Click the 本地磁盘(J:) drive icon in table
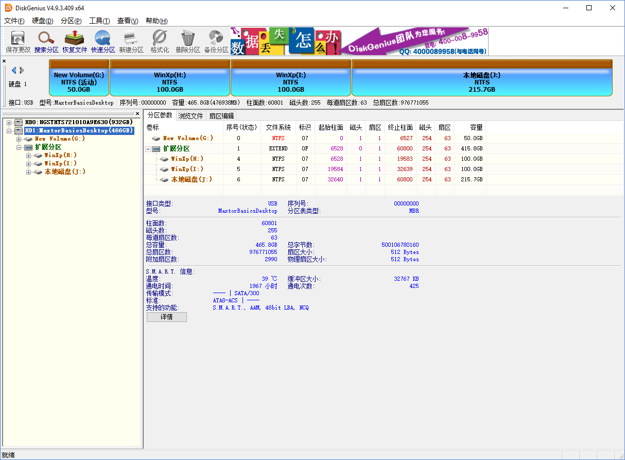Image resolution: width=625 pixels, height=460 pixels. click(x=164, y=179)
